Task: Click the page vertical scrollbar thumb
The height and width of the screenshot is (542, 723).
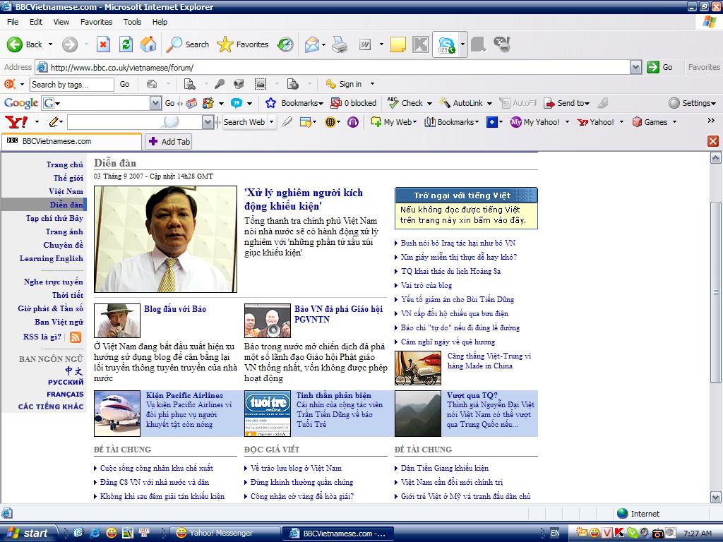Action: [x=715, y=292]
